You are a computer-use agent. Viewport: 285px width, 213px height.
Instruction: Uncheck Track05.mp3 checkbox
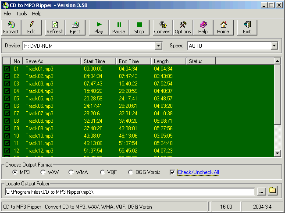tap(7, 99)
